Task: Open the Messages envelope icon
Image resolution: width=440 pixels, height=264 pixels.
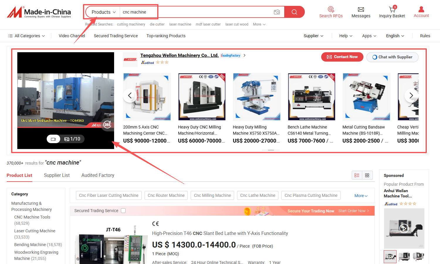Action: click(x=361, y=9)
